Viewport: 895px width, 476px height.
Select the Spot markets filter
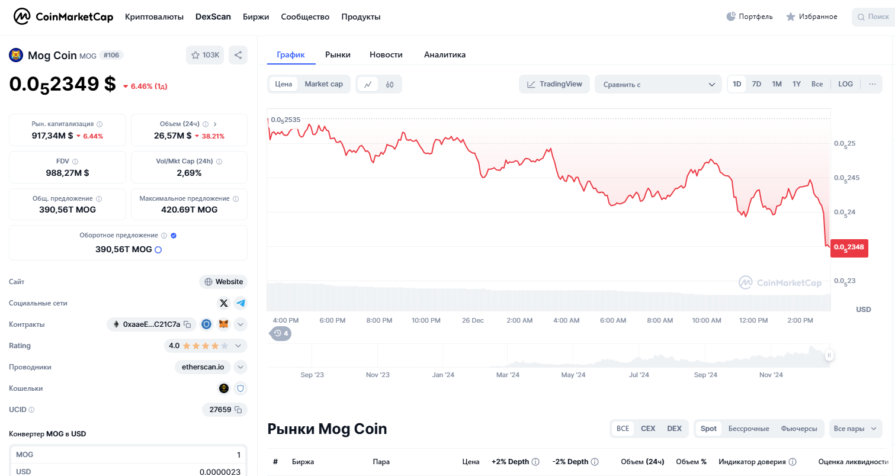[708, 428]
